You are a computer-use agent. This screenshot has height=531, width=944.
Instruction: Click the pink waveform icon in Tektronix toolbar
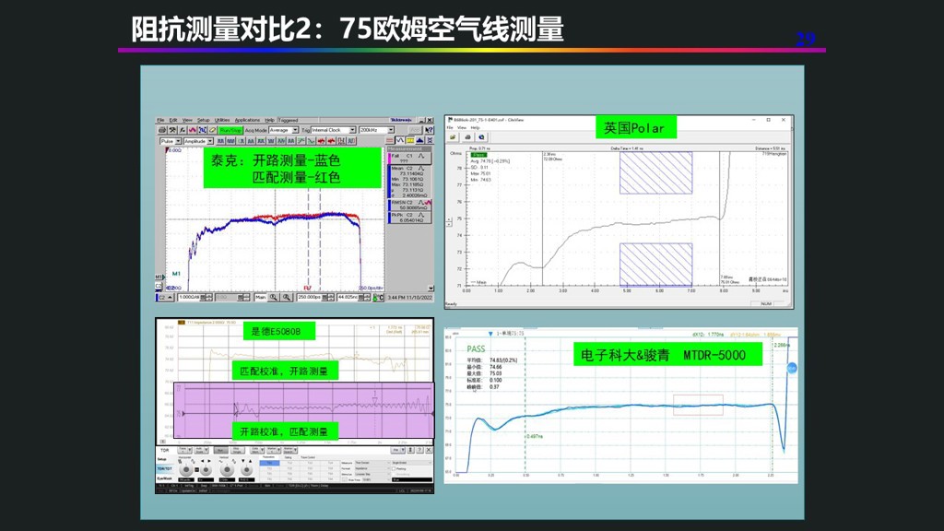point(192,130)
